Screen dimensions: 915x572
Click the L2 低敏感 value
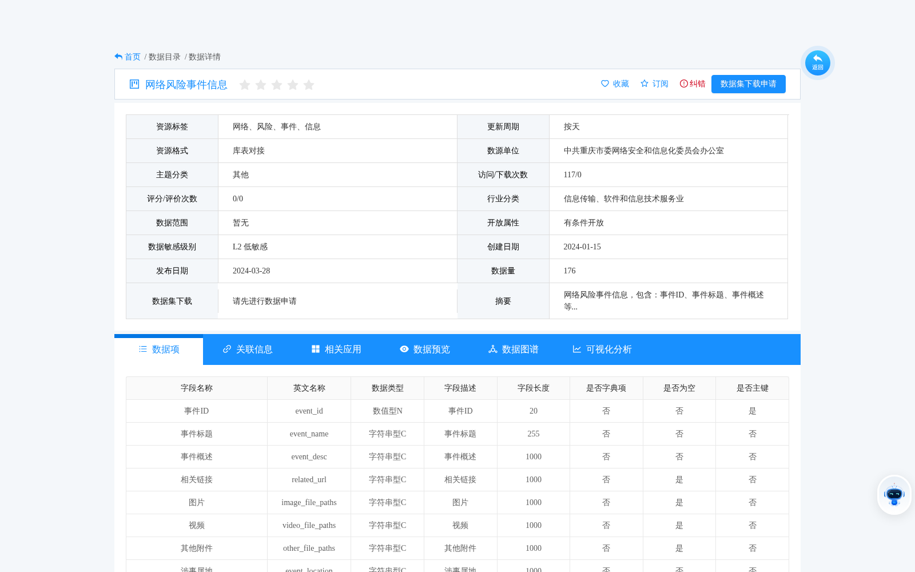point(250,247)
